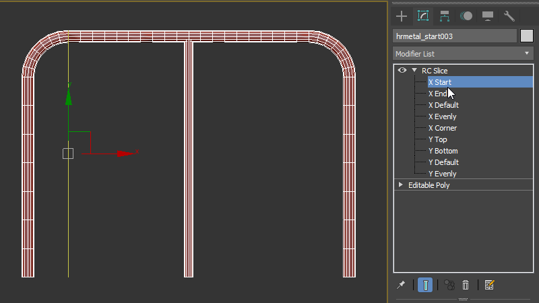Open the Hierarchy panel tab

point(445,16)
